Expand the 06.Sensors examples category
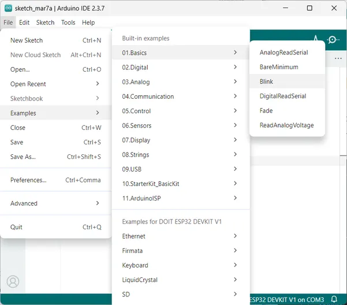Viewport: 347px width, 305px height. point(181,125)
